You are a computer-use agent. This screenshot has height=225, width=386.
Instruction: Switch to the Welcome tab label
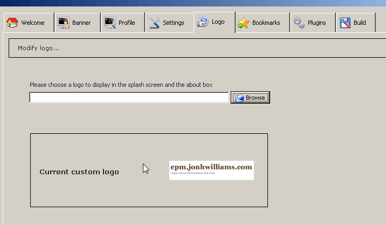click(33, 23)
